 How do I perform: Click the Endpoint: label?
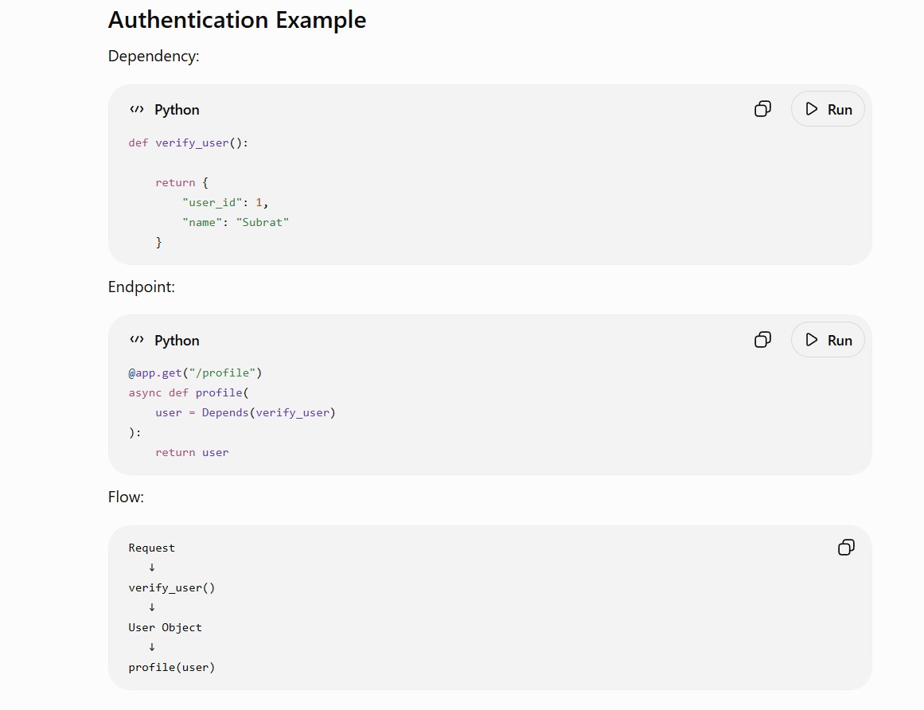(142, 287)
